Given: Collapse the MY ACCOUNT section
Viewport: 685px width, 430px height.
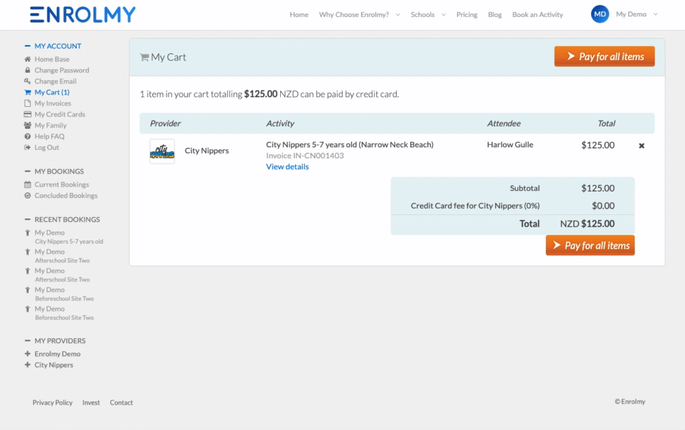Looking at the screenshot, I should pos(27,46).
